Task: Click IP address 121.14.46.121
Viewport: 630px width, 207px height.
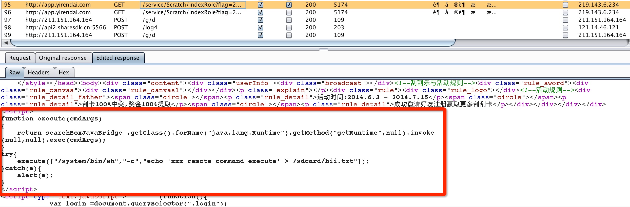Action: pos(599,28)
